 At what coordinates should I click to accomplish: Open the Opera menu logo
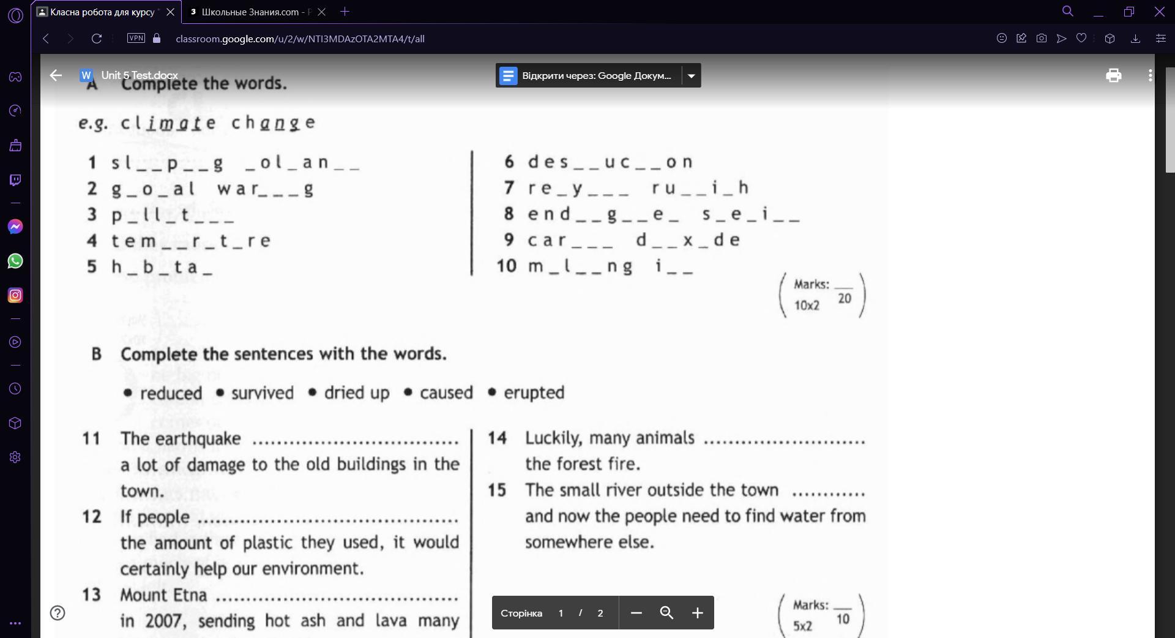[x=15, y=15]
